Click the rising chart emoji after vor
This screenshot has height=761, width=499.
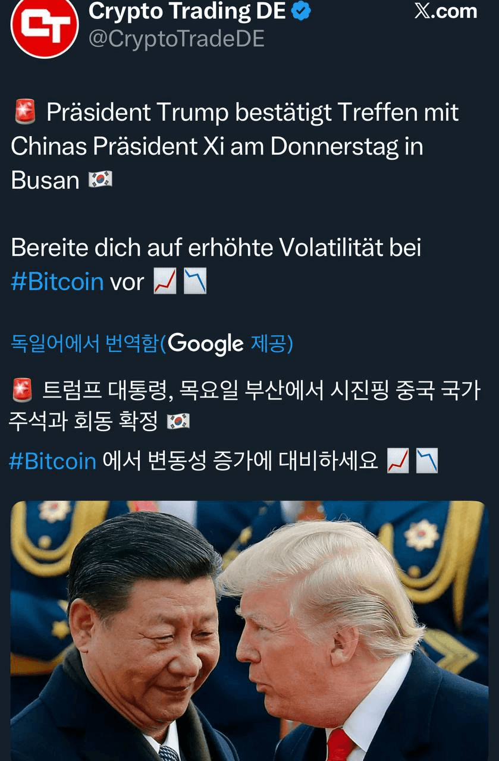165,281
